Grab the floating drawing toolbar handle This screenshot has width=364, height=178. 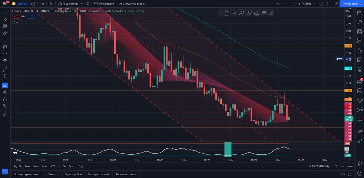coord(221,13)
